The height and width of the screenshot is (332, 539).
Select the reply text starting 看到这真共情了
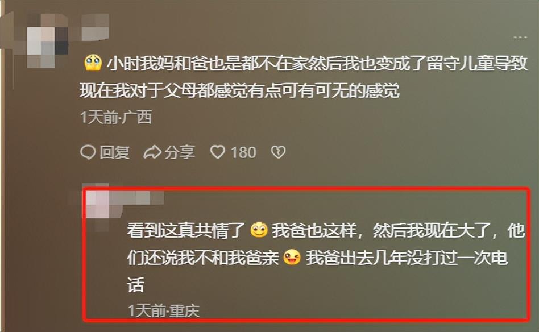click(x=326, y=257)
